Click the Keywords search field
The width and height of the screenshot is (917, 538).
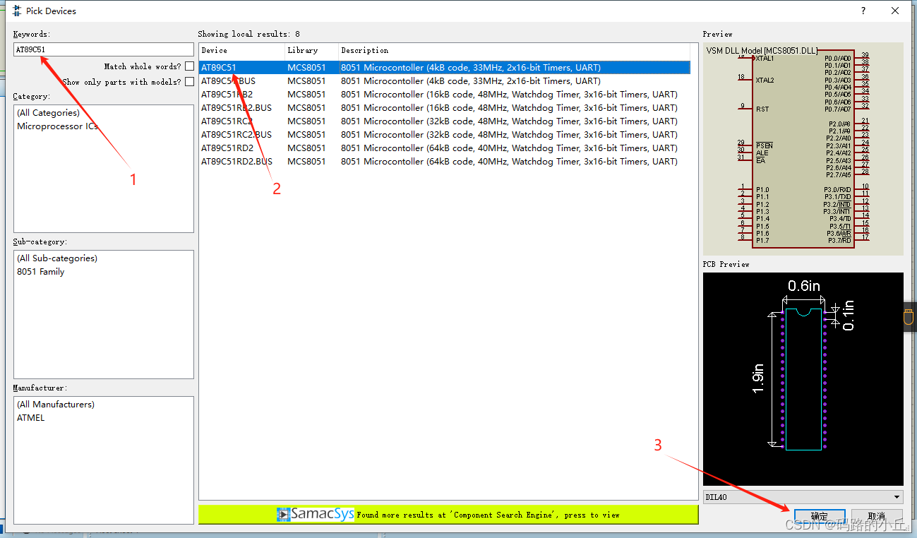(103, 49)
